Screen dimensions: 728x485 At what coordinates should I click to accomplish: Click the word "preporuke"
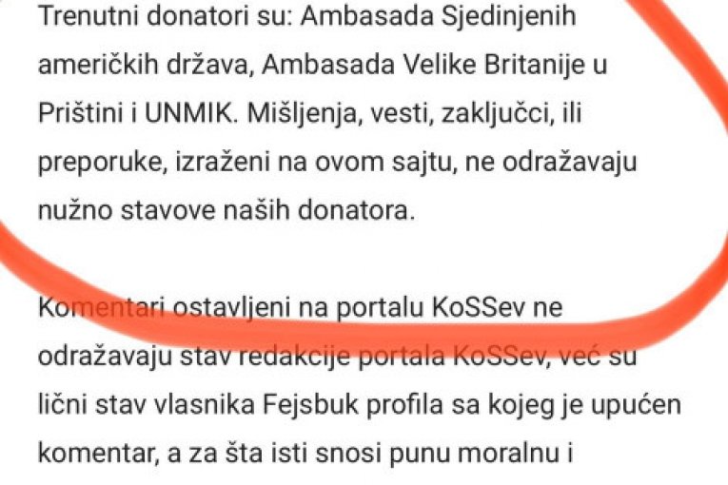[102, 164]
